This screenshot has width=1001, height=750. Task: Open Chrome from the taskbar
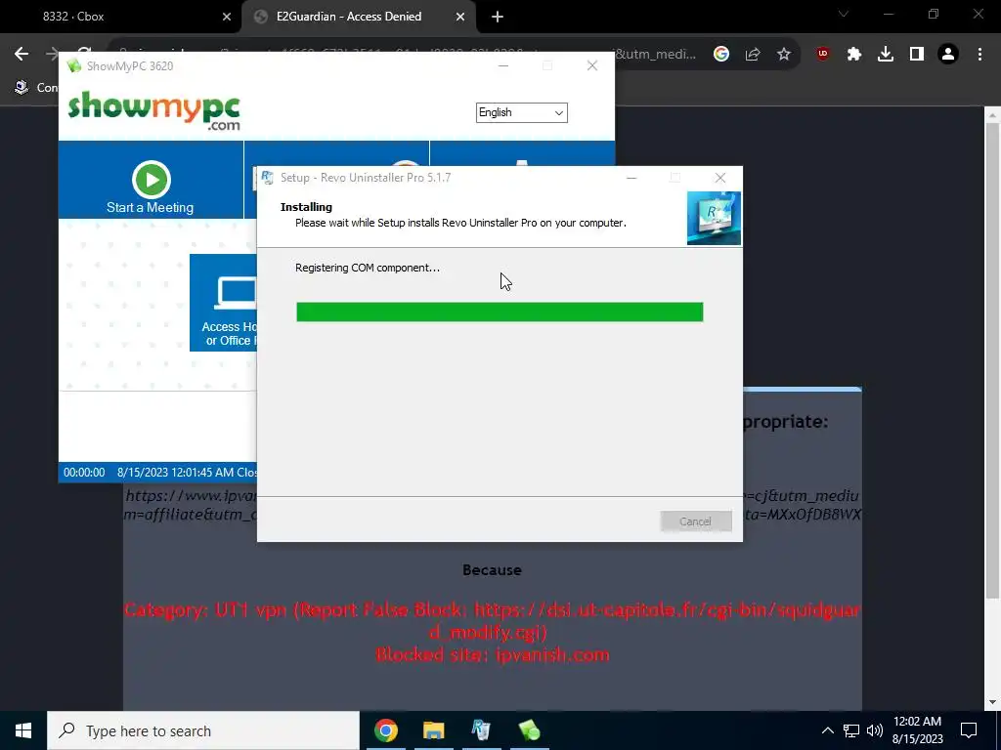tap(385, 730)
